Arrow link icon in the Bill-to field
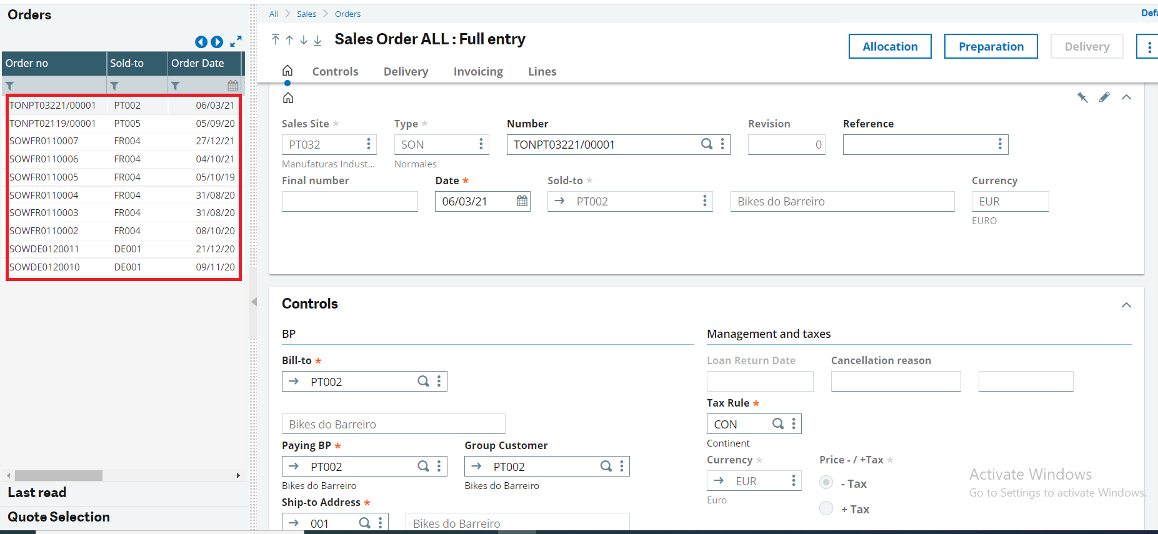 294,381
